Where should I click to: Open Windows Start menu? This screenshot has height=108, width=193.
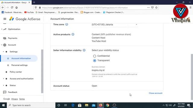click(x=3, y=105)
